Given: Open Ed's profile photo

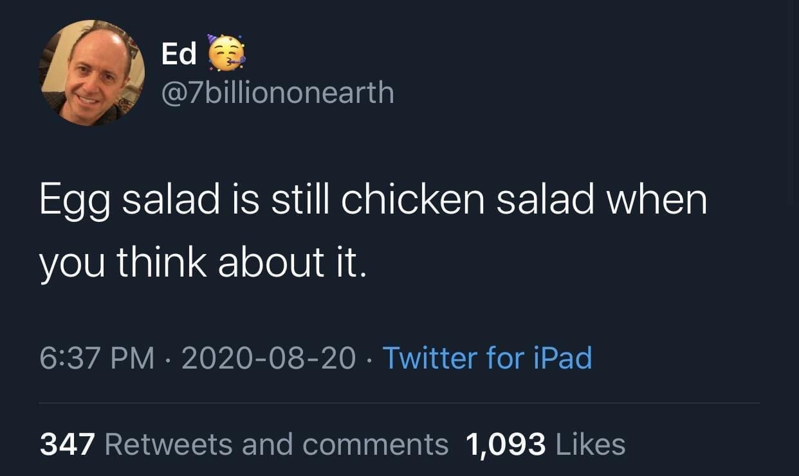Looking at the screenshot, I should [x=92, y=72].
